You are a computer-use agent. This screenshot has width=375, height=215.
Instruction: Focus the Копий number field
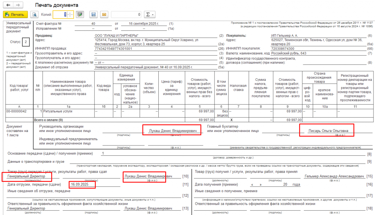click(x=60, y=15)
